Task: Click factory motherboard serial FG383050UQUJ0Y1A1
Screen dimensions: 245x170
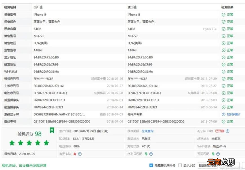Action: tap(49, 86)
